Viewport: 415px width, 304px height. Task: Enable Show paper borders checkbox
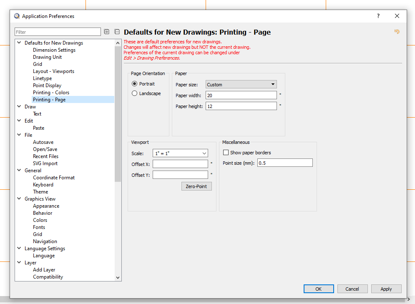[226, 153]
